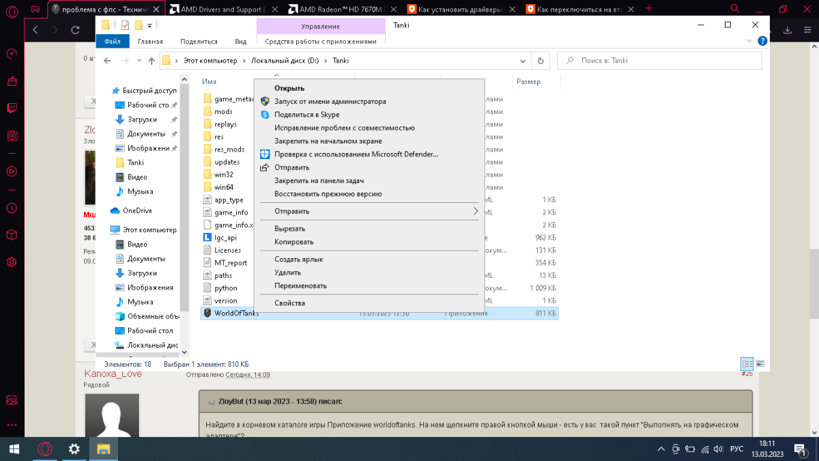Screen dimensions: 819x461
Task: Click the browser downloads arrow icon
Action: pyautogui.click(x=787, y=30)
